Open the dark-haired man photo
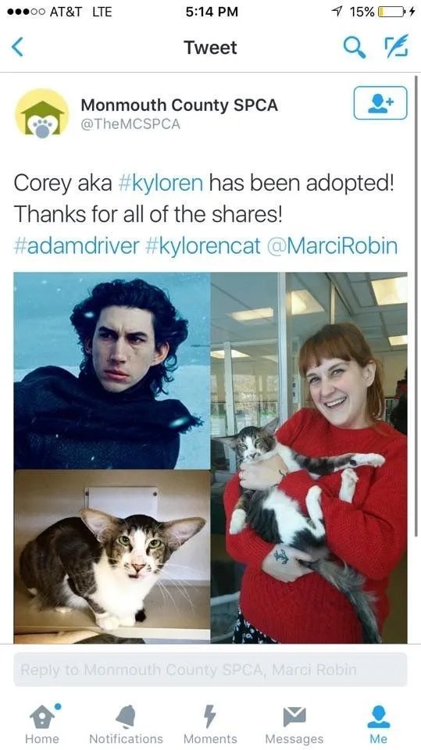421x750 pixels. 112,370
